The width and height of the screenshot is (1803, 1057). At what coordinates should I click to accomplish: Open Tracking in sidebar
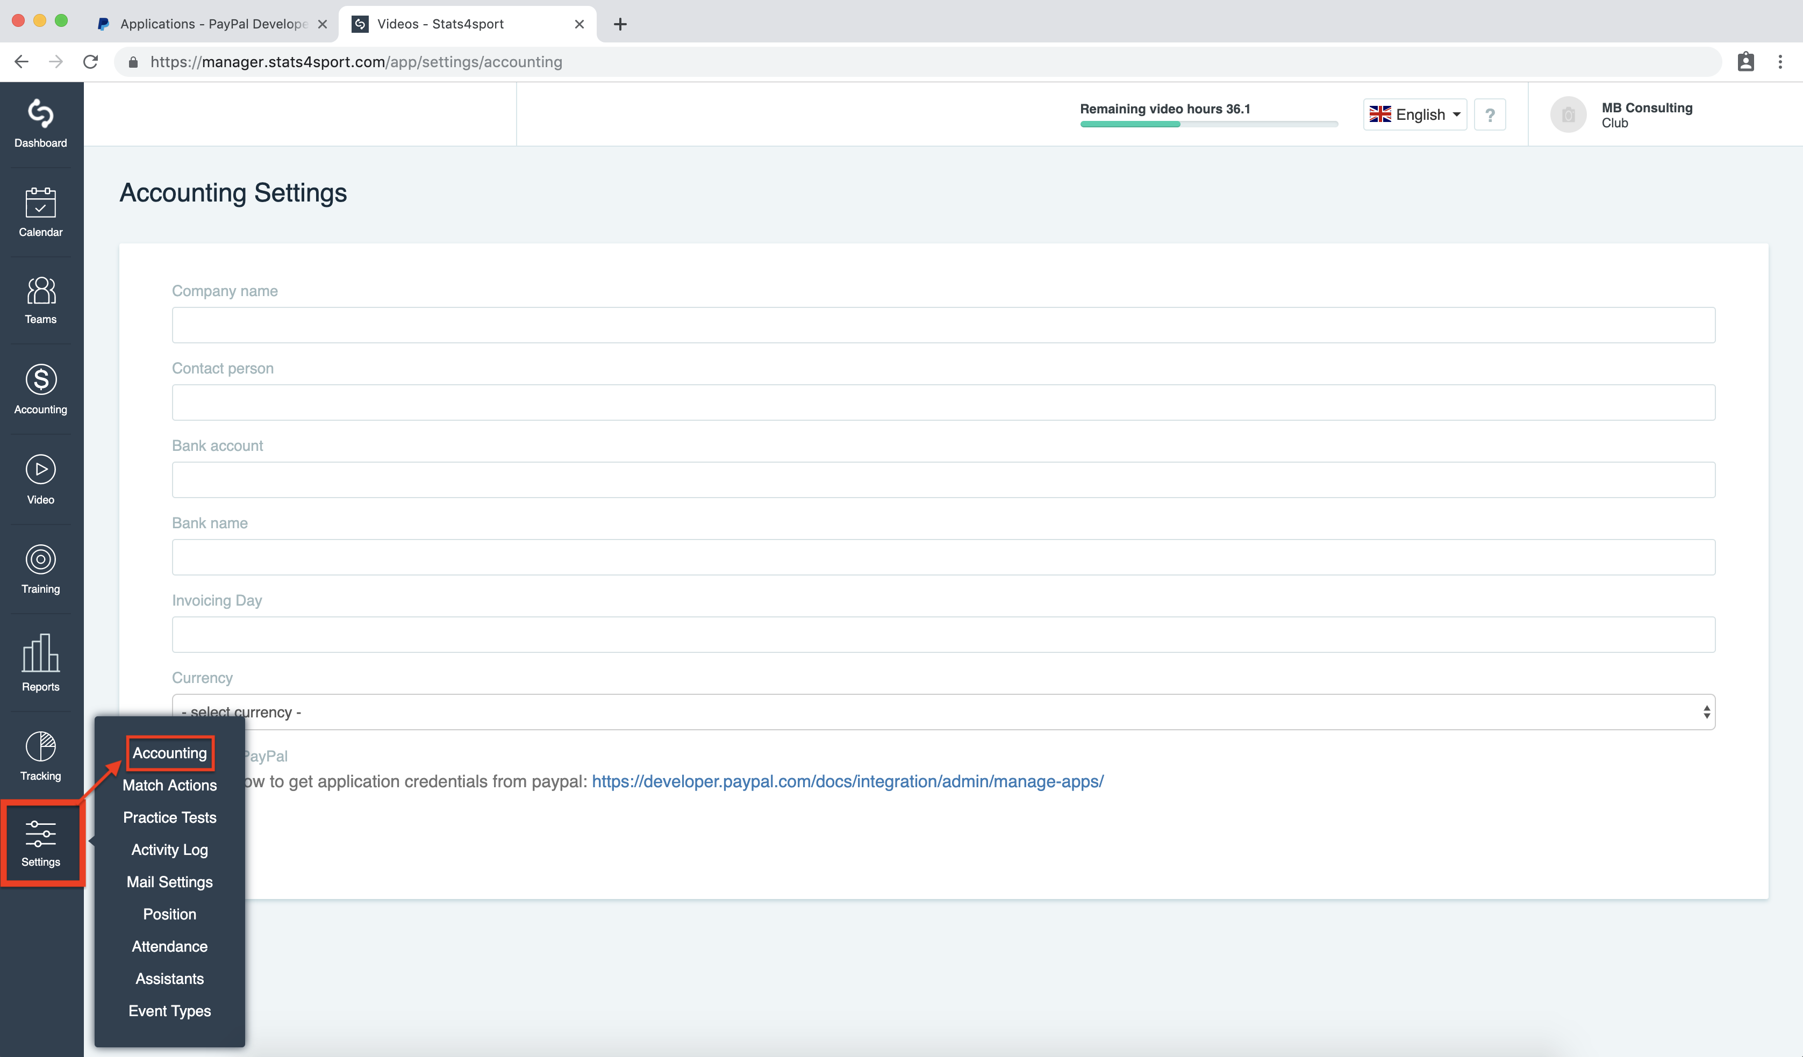pyautogui.click(x=41, y=756)
